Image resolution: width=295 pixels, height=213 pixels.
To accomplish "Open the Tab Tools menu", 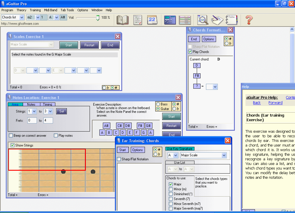I will point(67,10).
